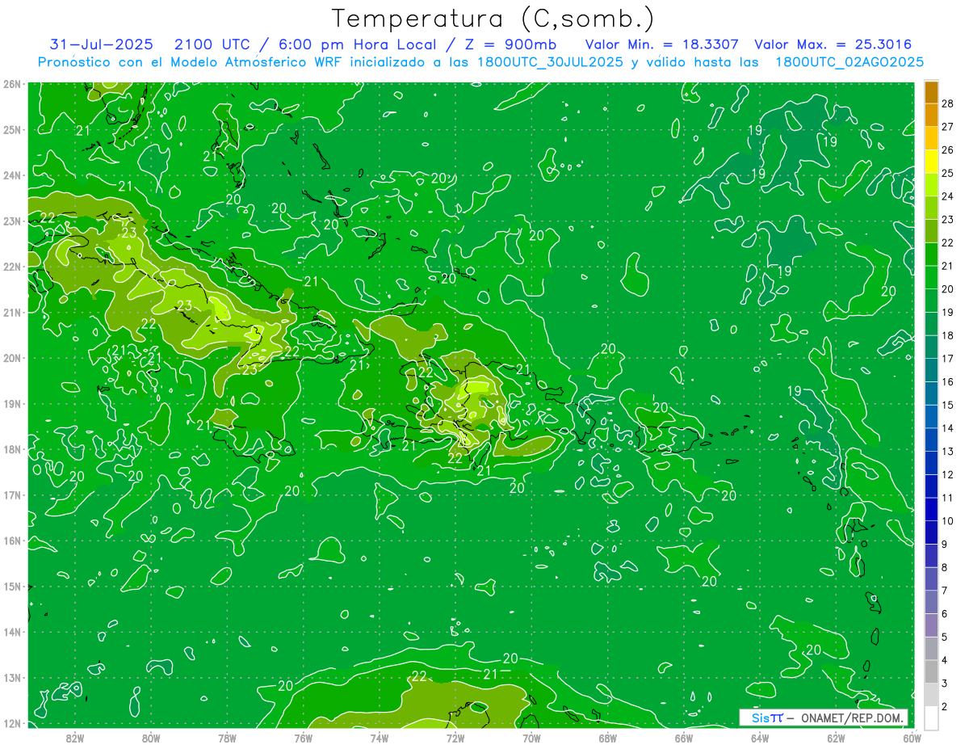Click the latitude axis label "12N"

12,723
